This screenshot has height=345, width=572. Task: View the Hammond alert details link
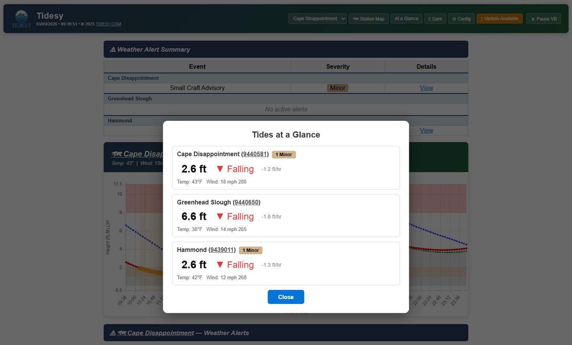pyautogui.click(x=426, y=130)
